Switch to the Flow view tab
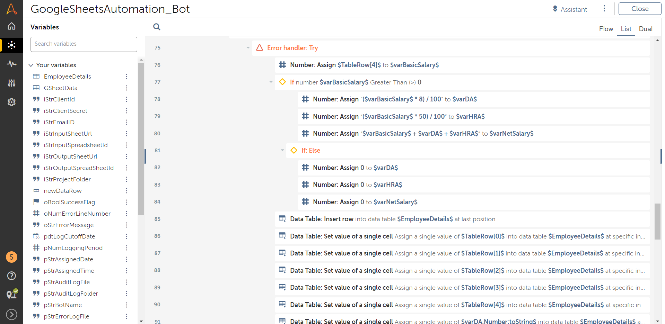 point(606,29)
